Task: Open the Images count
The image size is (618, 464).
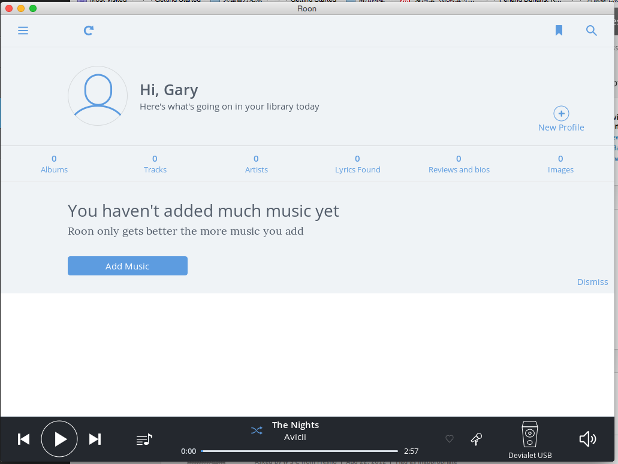Action: (560, 164)
